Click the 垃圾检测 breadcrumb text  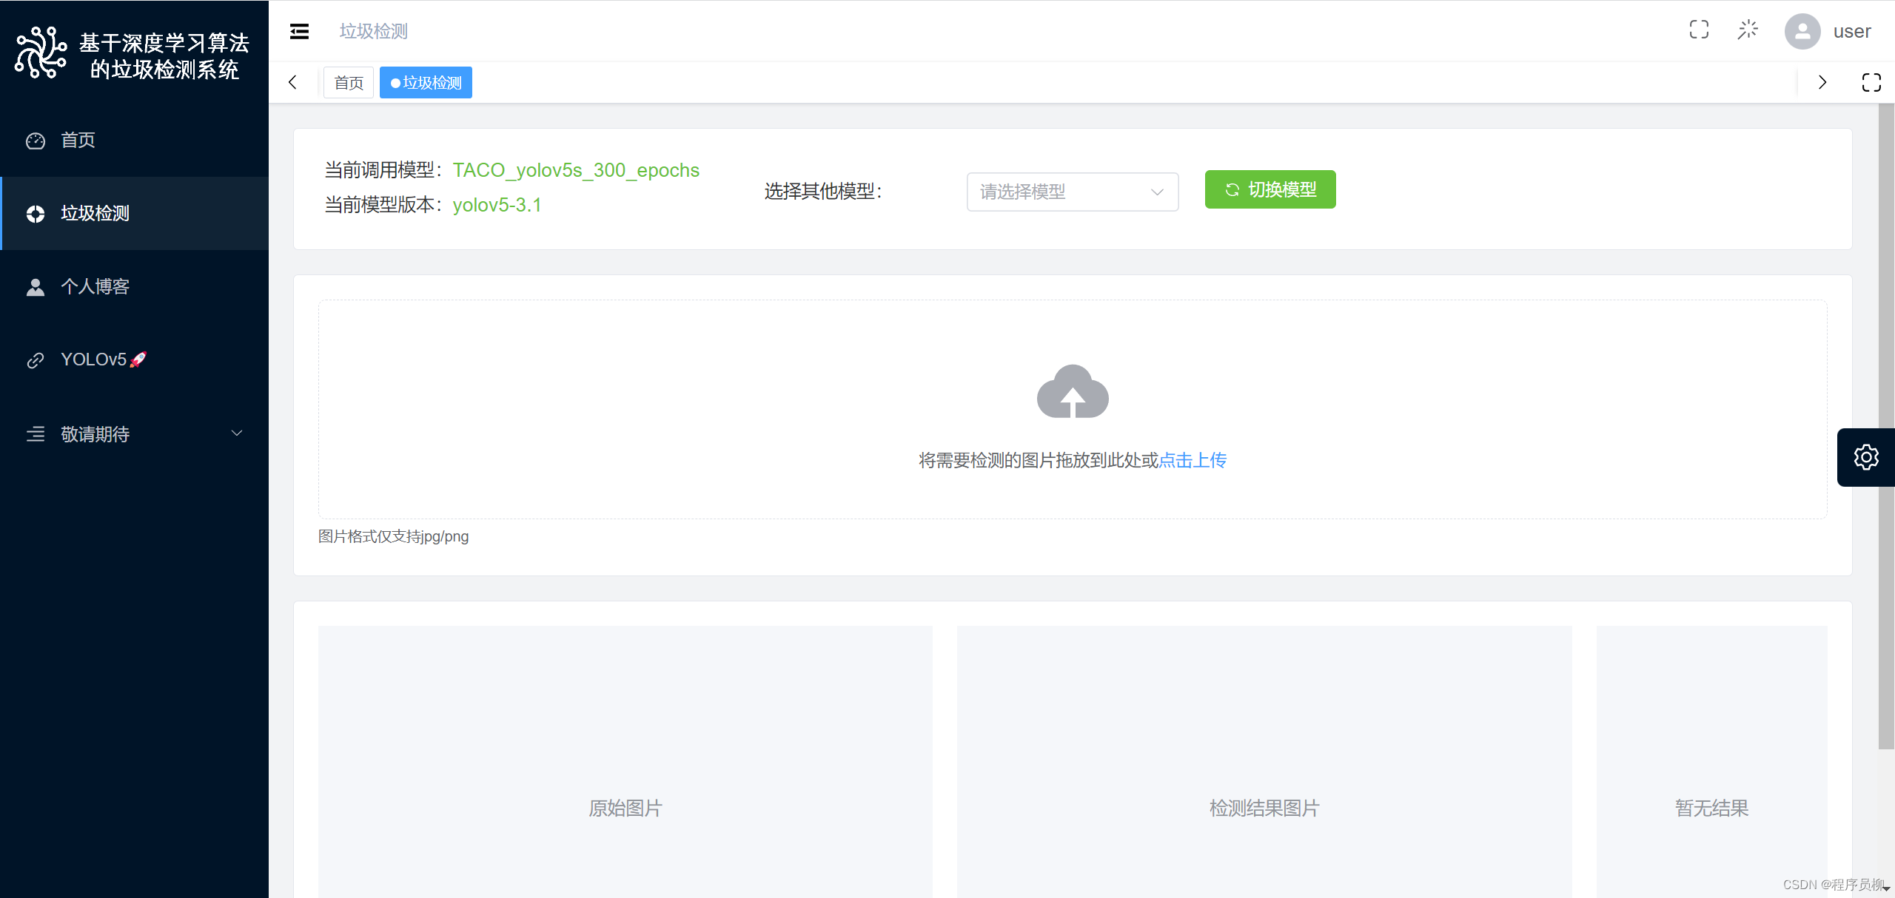pos(374,31)
